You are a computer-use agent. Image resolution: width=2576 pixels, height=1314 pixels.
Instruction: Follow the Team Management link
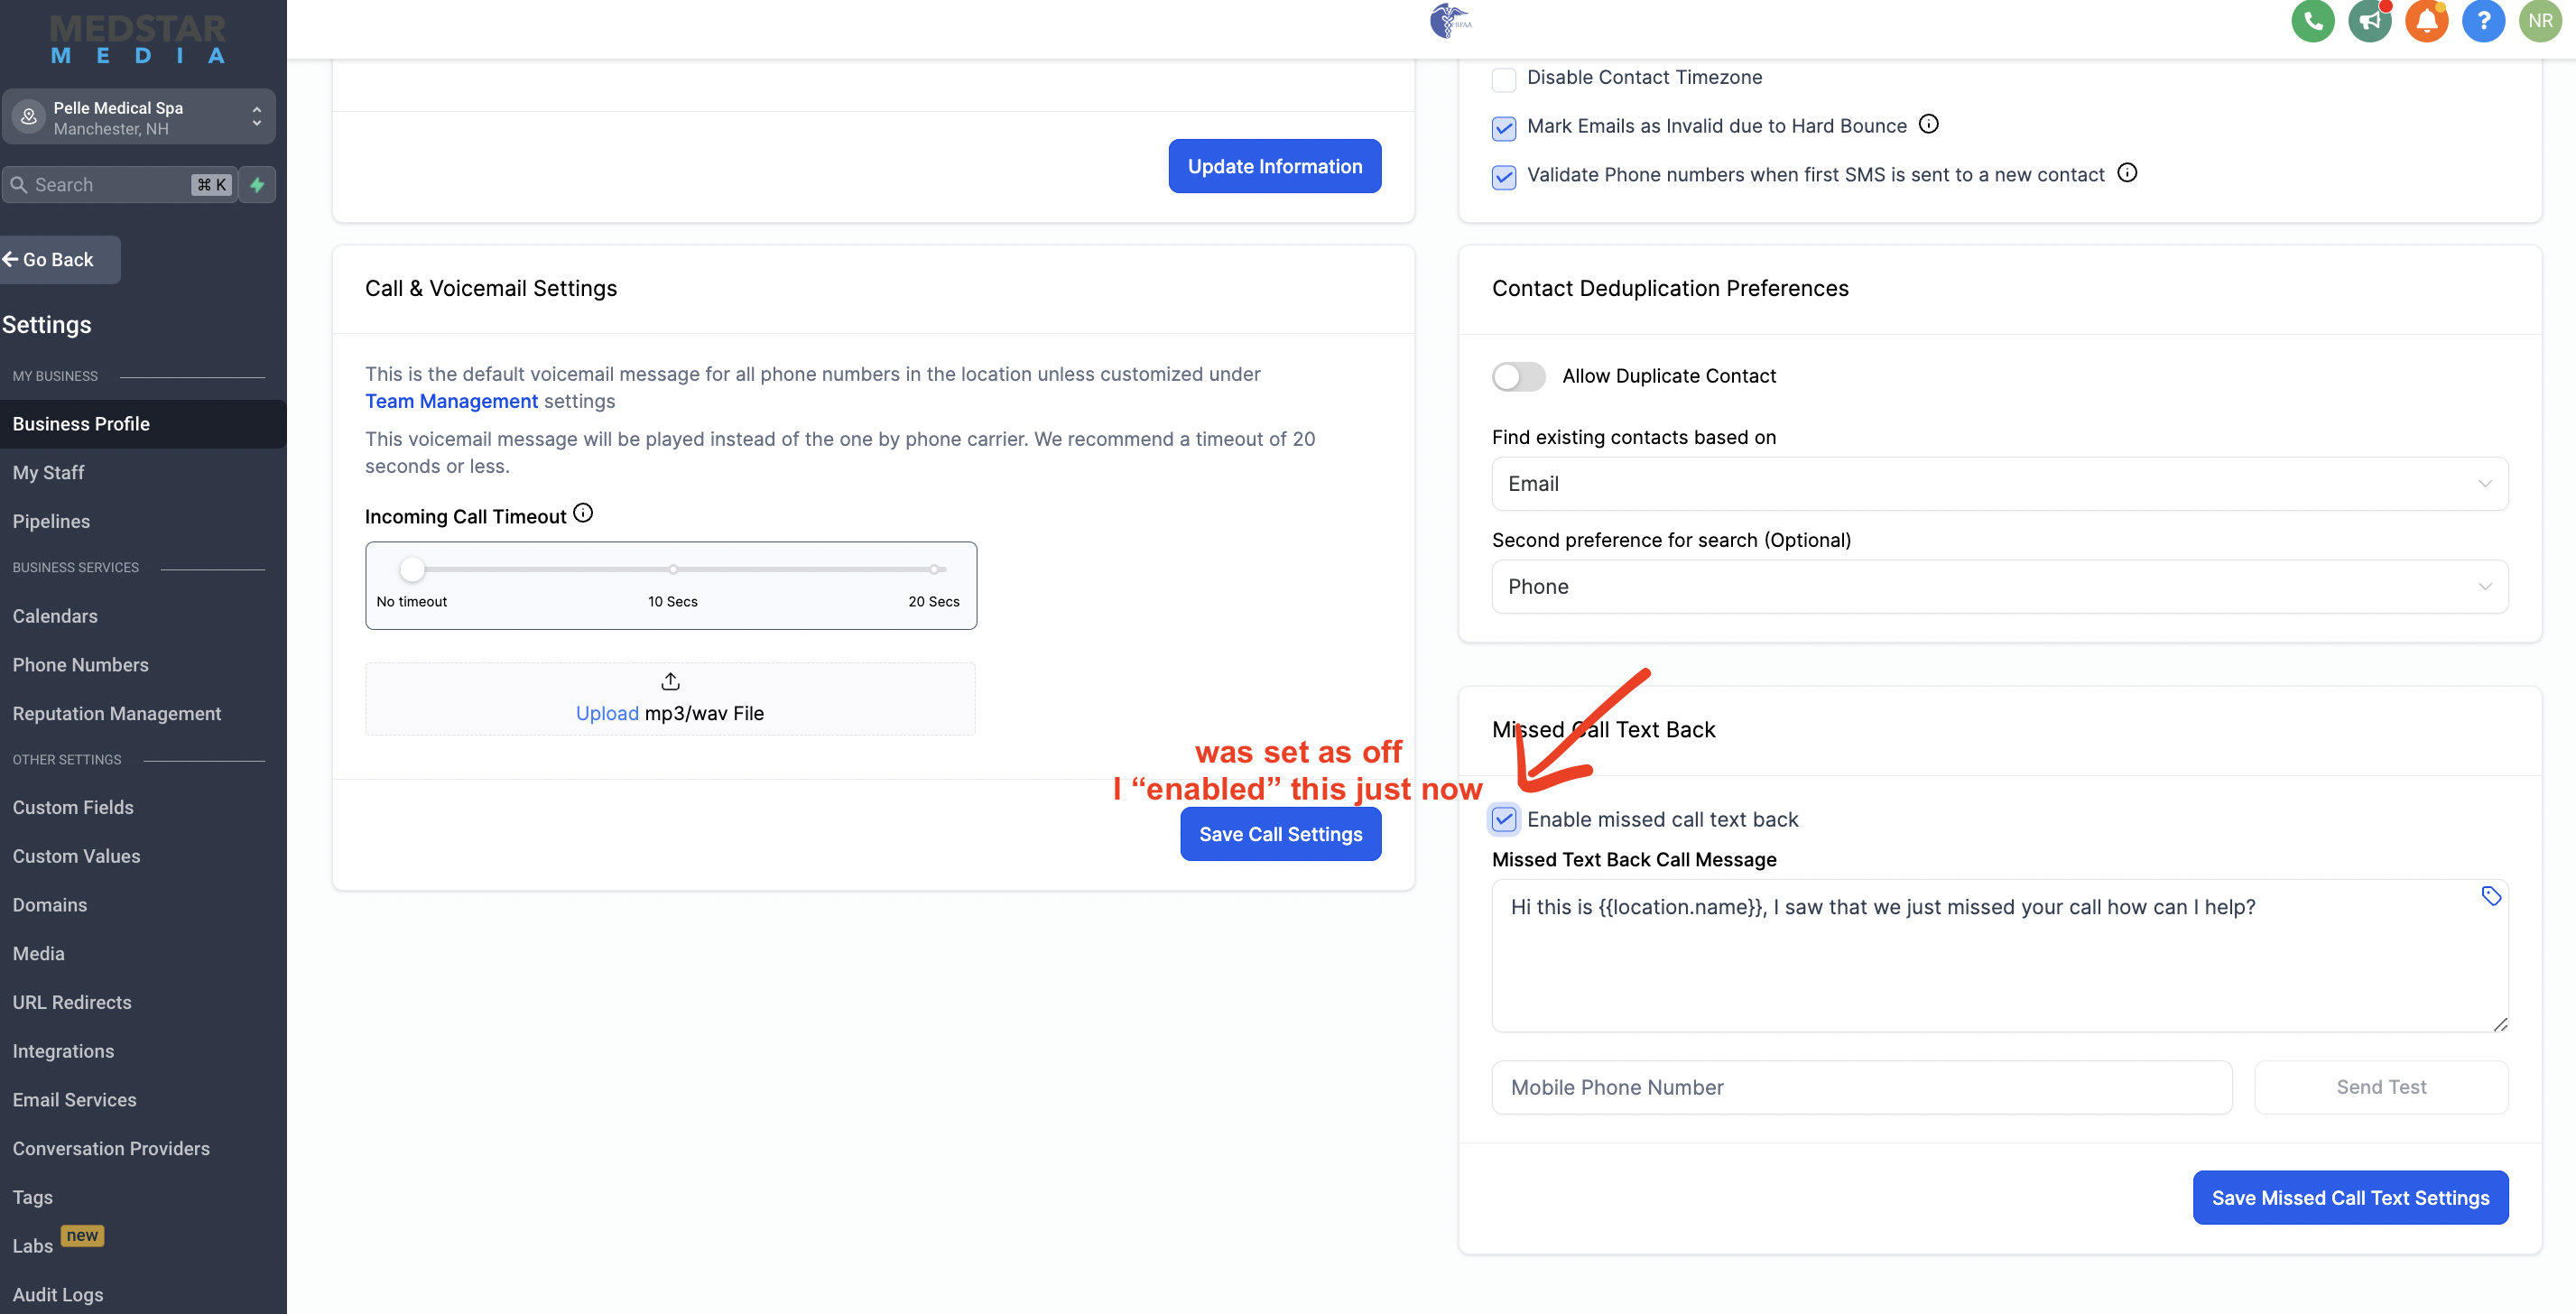point(451,401)
